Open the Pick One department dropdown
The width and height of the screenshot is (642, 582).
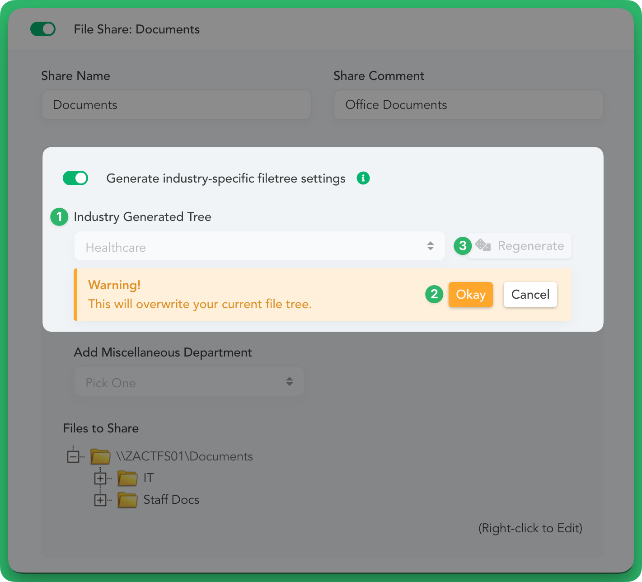(189, 382)
